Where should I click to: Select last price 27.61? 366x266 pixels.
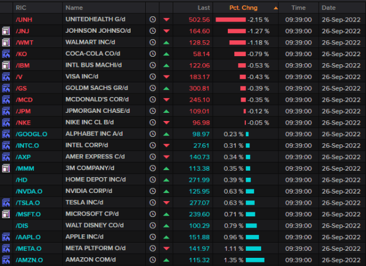point(201,146)
